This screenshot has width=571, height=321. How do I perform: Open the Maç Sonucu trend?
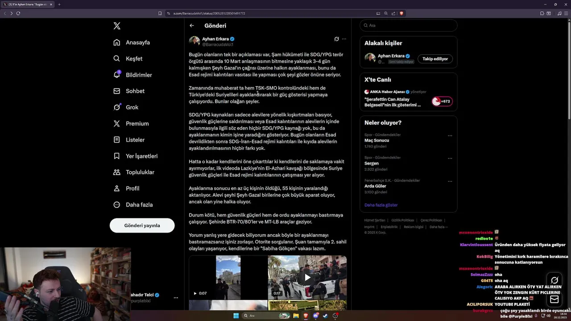(377, 140)
